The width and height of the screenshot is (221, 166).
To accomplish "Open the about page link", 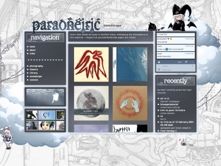I will click(33, 50).
